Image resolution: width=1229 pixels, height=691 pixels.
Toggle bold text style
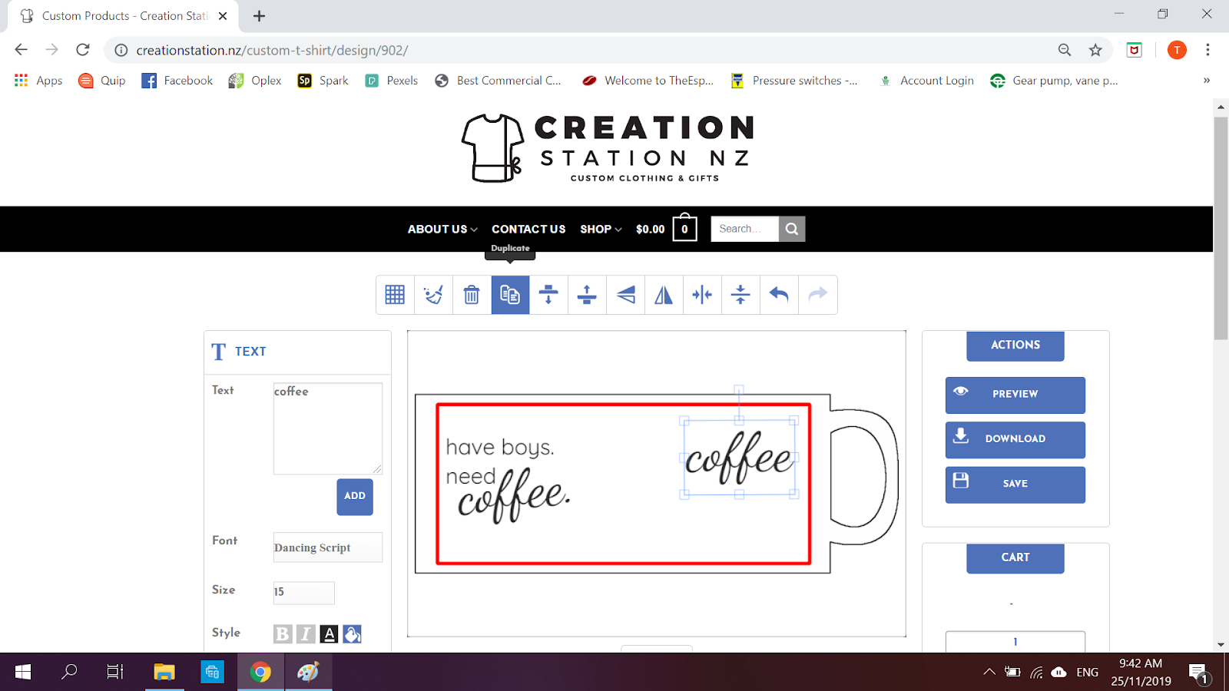[283, 633]
